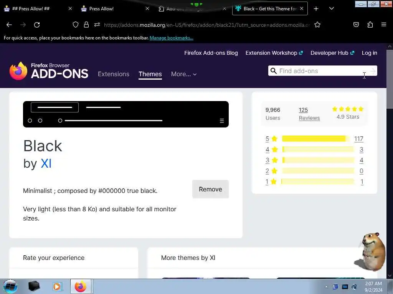Open the 117 five-star reviews count
Image resolution: width=393 pixels, height=294 pixels.
click(359, 139)
